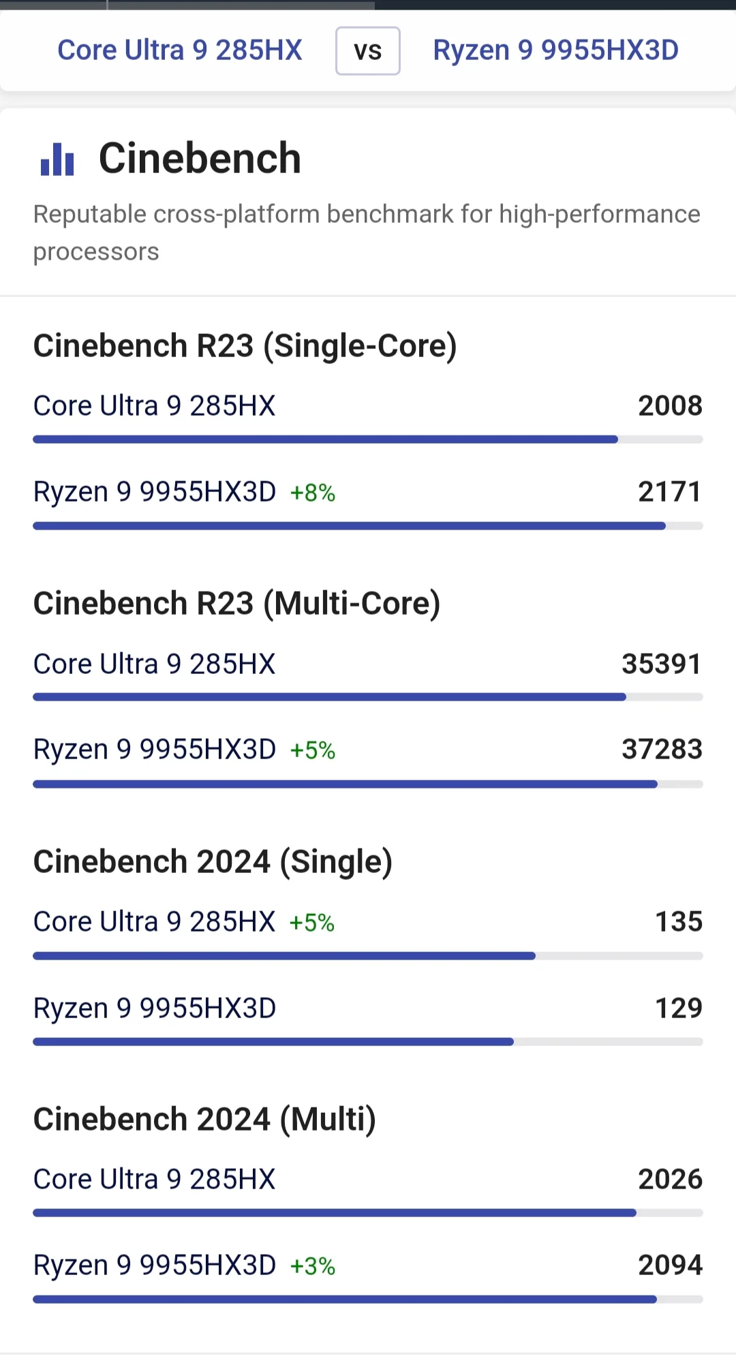
Task: Select Ryzen 9 9955HX3D under R23 Single-Core
Action: [x=155, y=492]
